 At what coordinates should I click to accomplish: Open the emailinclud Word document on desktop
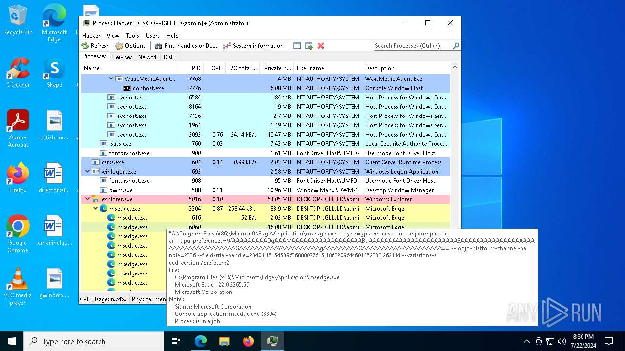coord(54,231)
